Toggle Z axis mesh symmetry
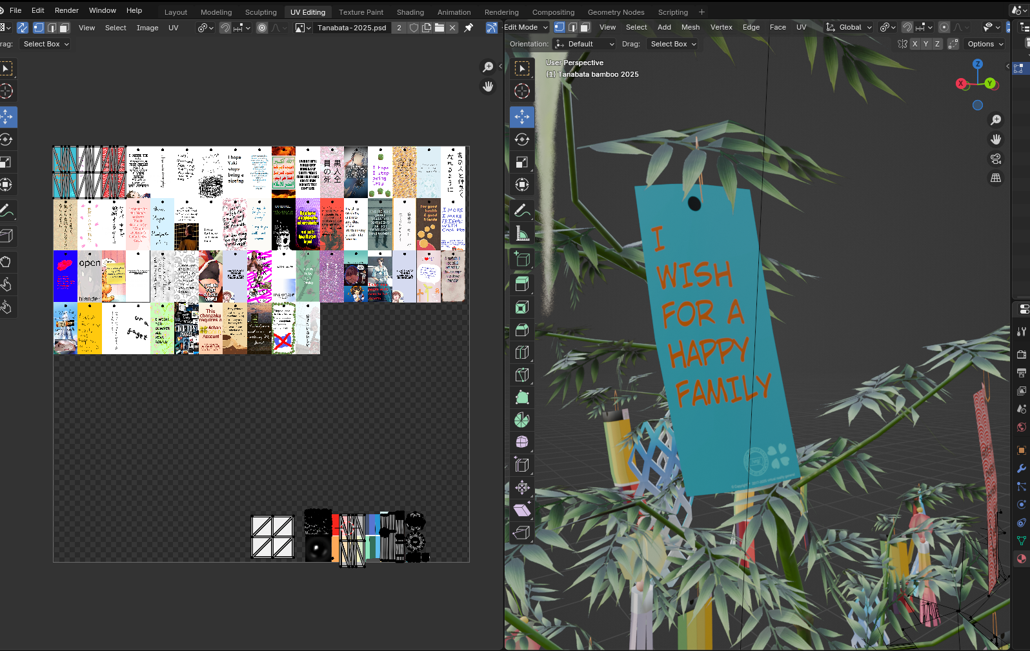 (937, 44)
